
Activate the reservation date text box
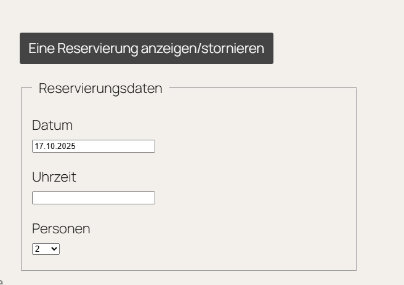pos(94,147)
